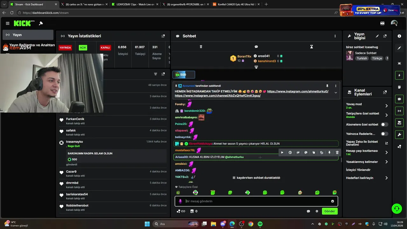407x229 pixels.
Task: Click the trash icon under Sohbet header
Action: [x=201, y=47]
